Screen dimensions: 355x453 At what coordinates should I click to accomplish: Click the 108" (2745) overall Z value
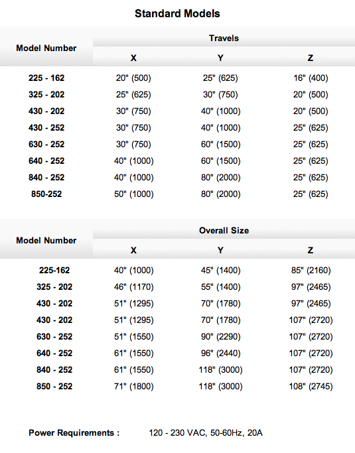[311, 386]
